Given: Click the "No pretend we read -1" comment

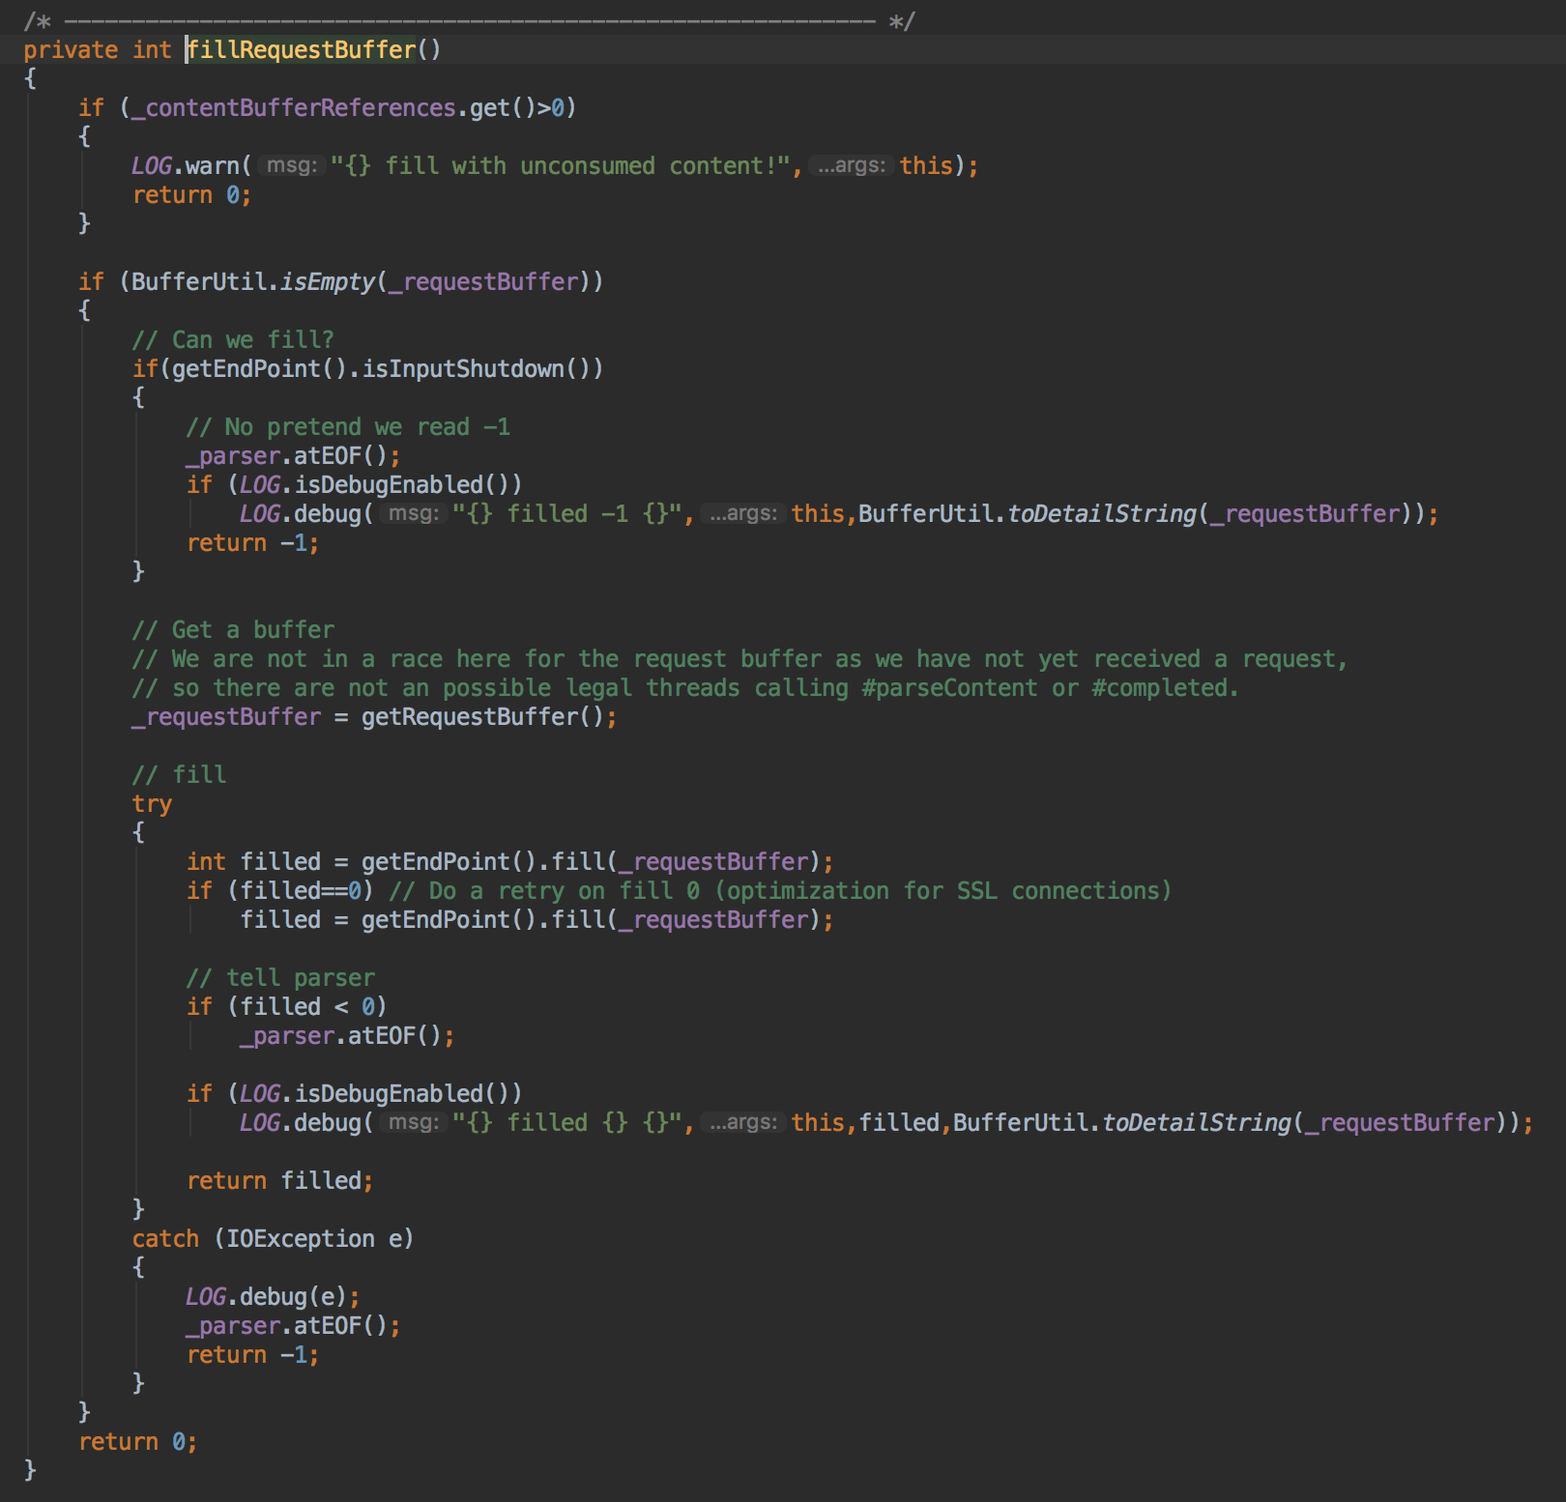Looking at the screenshot, I should coord(348,426).
